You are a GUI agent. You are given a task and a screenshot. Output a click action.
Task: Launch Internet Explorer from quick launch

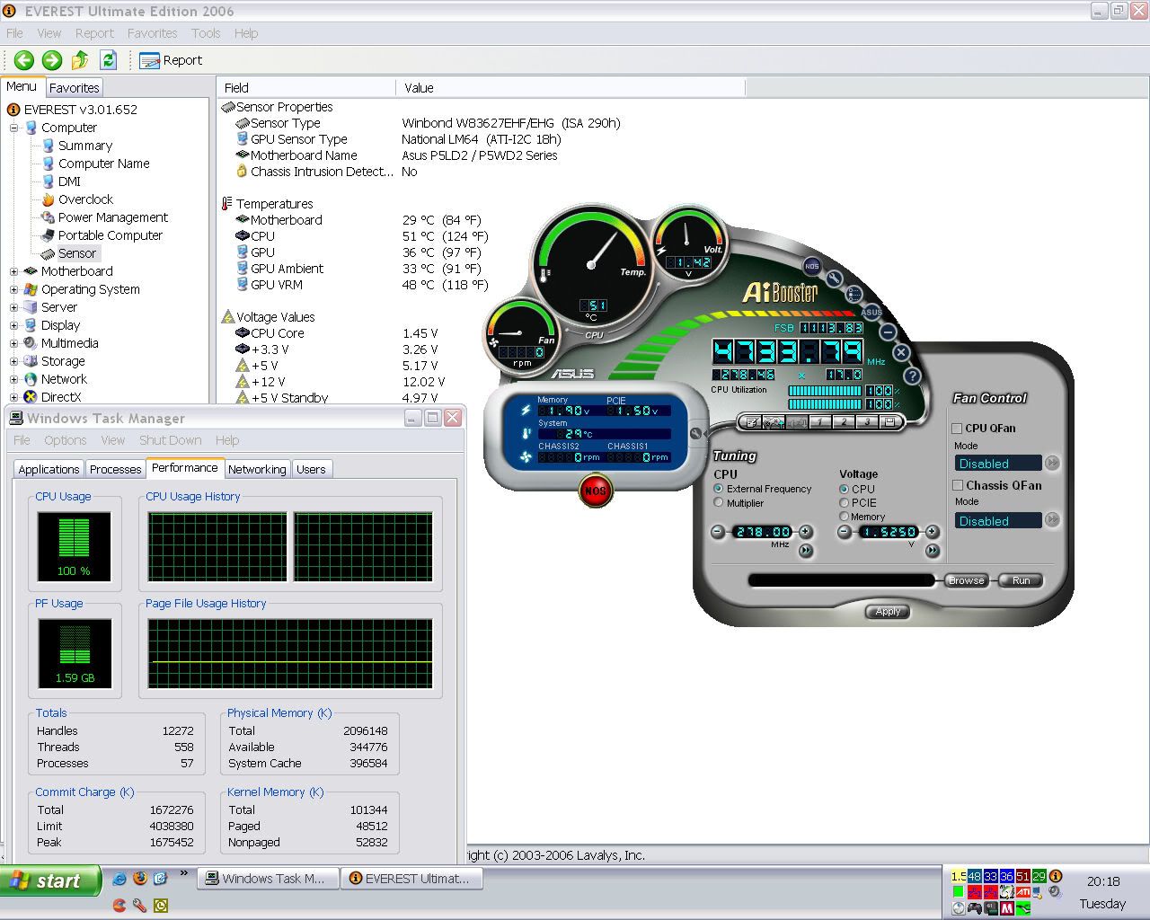[119, 879]
